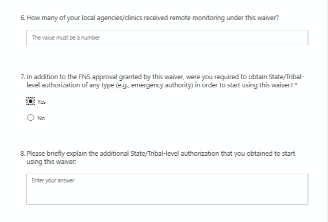Image resolution: width=328 pixels, height=222 pixels.
Task: Select the "Yes" radio button
Action: coord(30,101)
